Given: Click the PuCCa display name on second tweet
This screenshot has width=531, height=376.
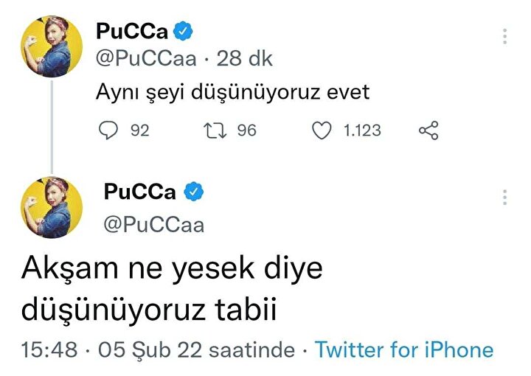Looking at the screenshot, I should [140, 192].
